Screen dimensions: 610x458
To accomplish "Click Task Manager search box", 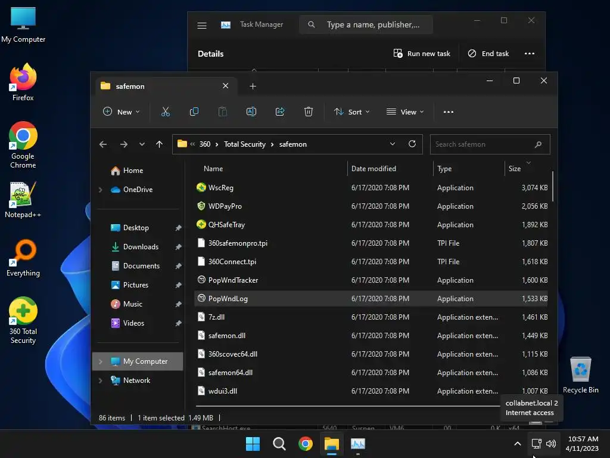I will [x=366, y=24].
